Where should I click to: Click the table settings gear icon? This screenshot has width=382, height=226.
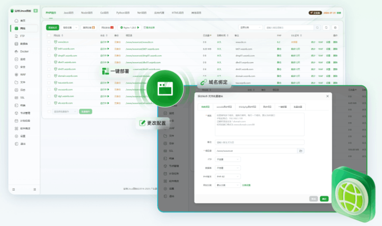pyautogui.click(x=335, y=28)
